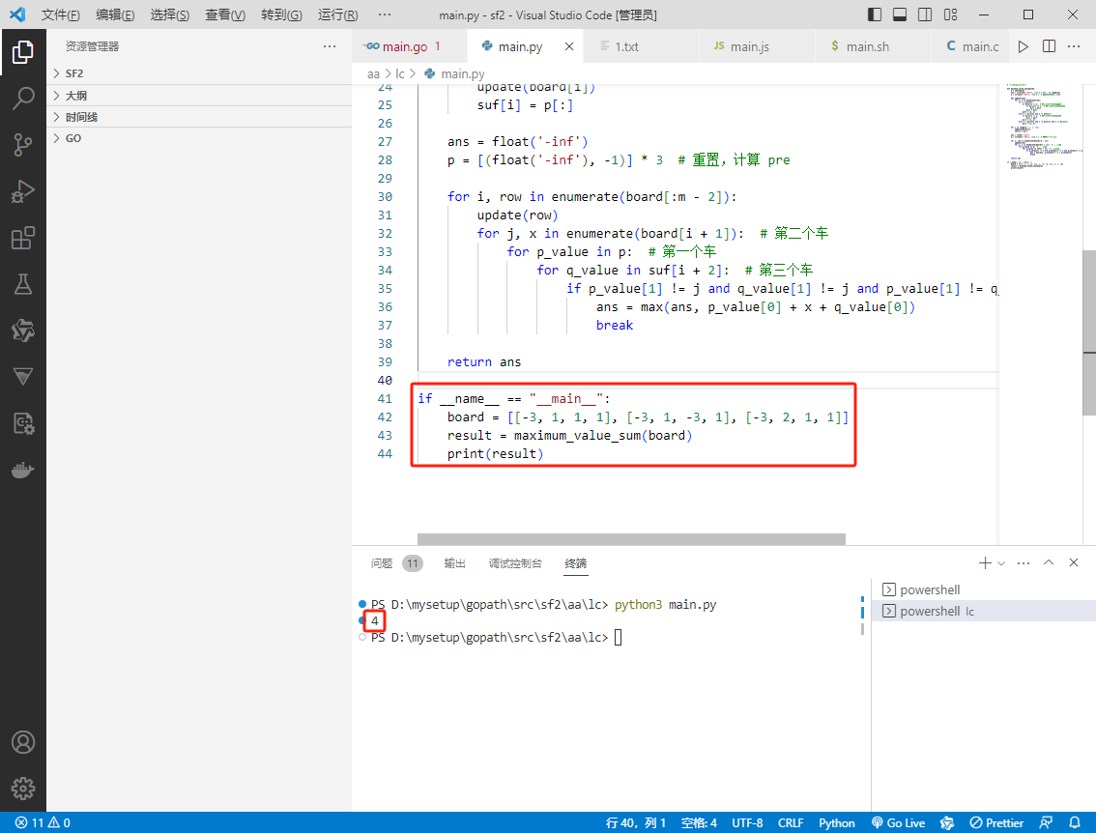Start Go Live server
The image size is (1096, 833).
click(x=898, y=822)
